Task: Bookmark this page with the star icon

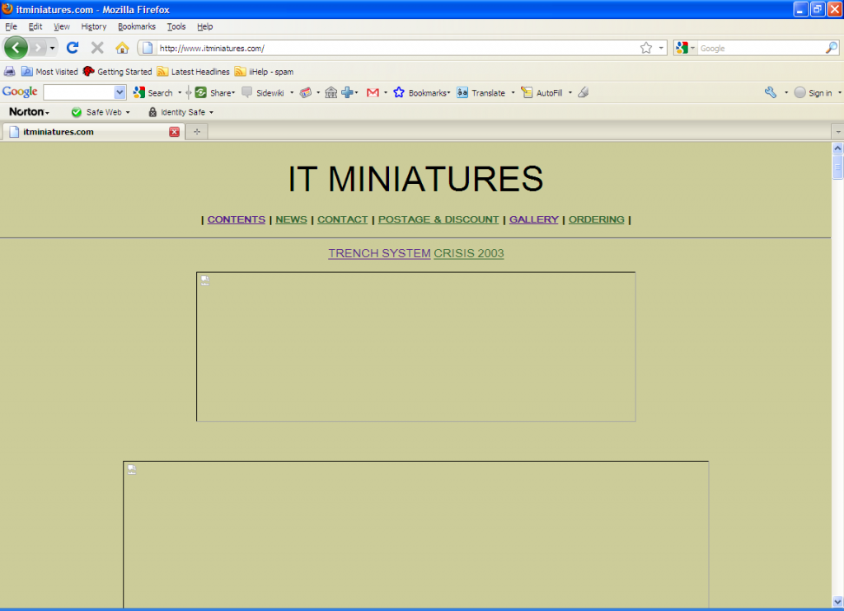Action: pos(646,48)
